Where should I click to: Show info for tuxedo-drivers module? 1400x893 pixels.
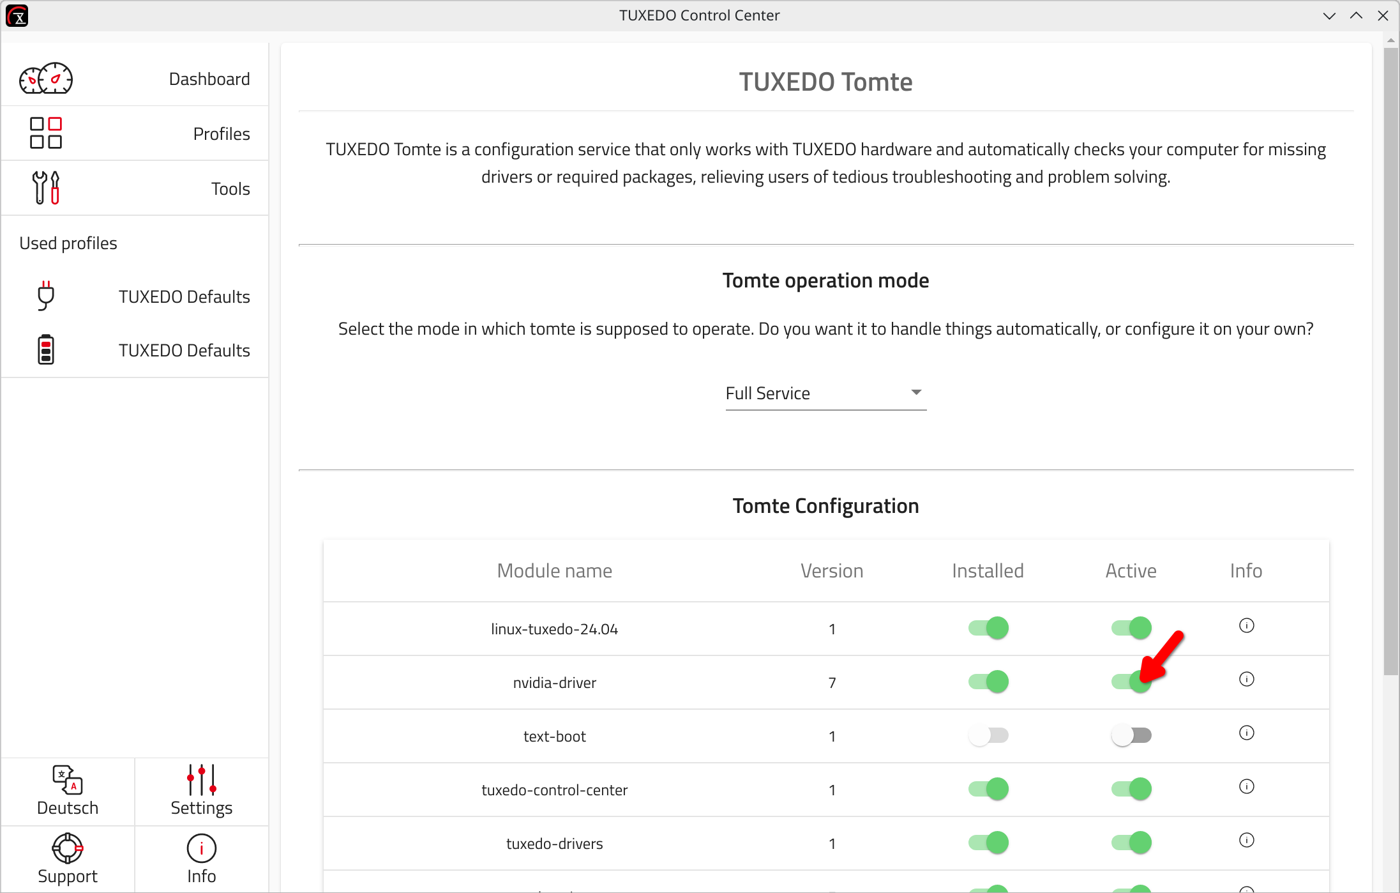pyautogui.click(x=1246, y=840)
